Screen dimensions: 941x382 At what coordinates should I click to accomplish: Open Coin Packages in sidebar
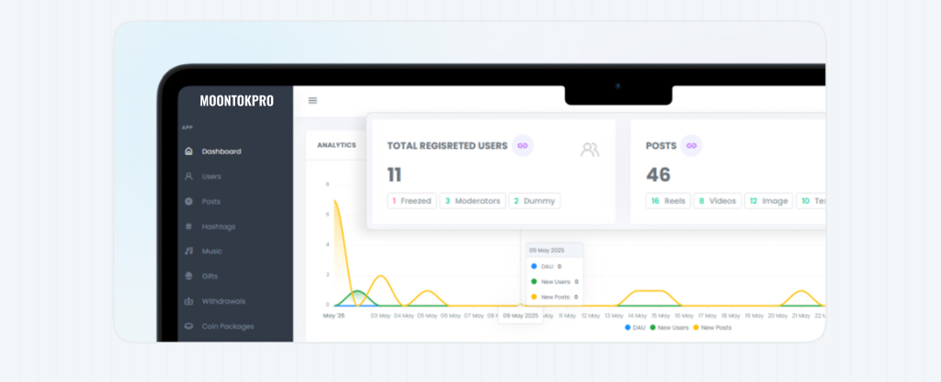(227, 326)
